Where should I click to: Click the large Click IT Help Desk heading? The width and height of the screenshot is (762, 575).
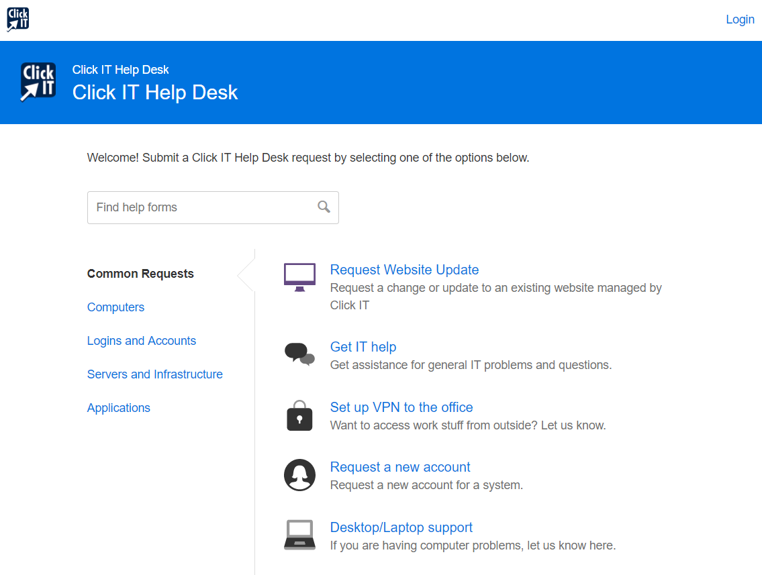pos(155,93)
